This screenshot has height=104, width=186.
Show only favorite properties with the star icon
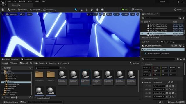pyautogui.click(x=181, y=59)
